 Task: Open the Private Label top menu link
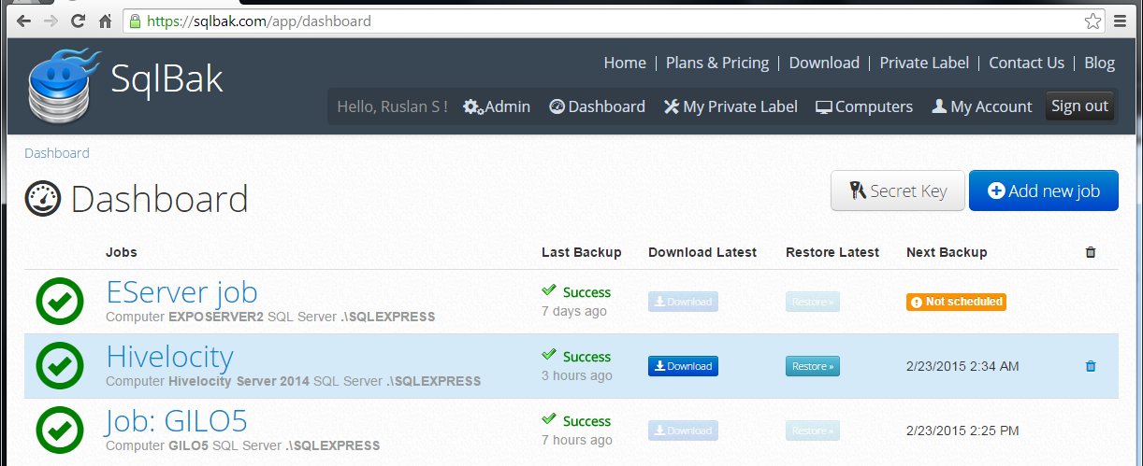tap(924, 63)
